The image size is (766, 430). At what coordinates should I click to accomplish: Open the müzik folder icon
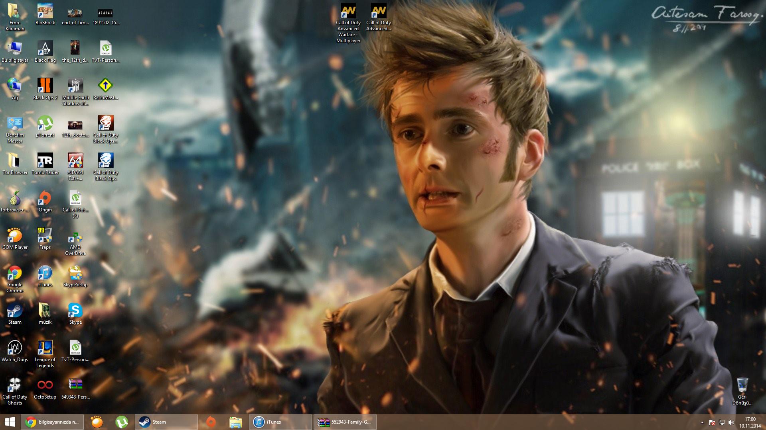[45, 313]
